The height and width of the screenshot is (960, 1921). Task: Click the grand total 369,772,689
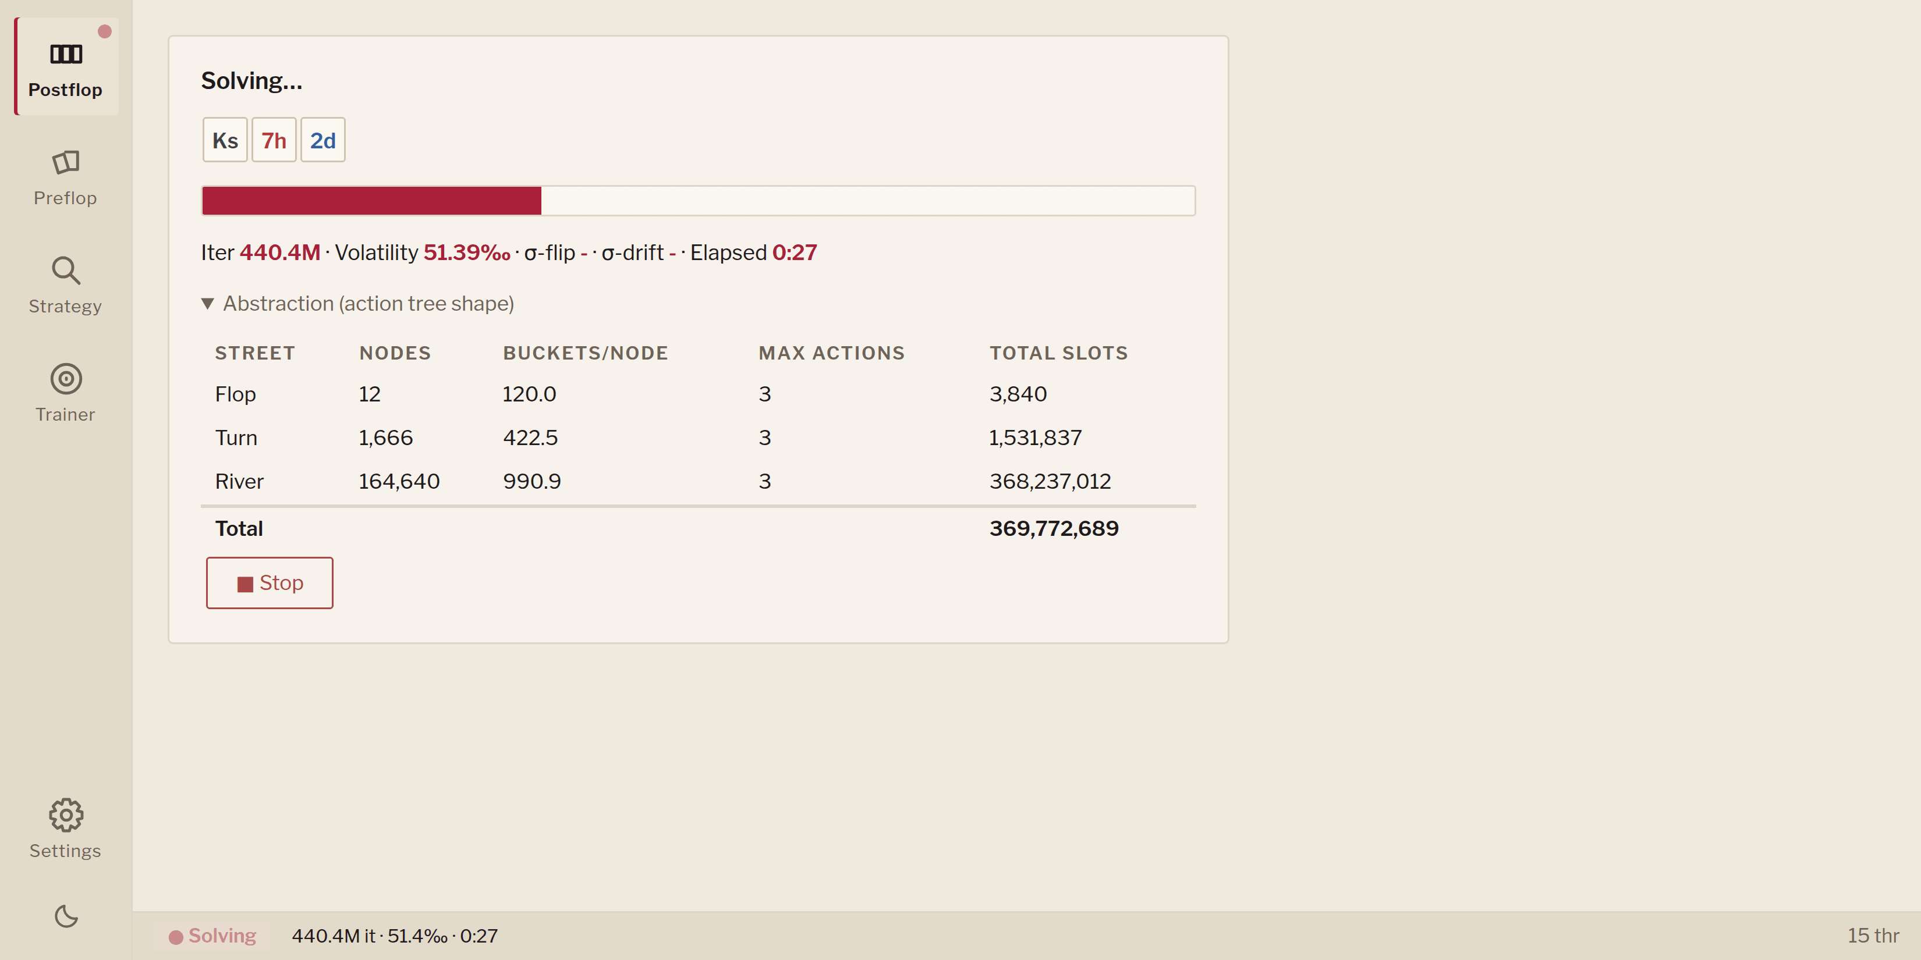click(x=1054, y=528)
